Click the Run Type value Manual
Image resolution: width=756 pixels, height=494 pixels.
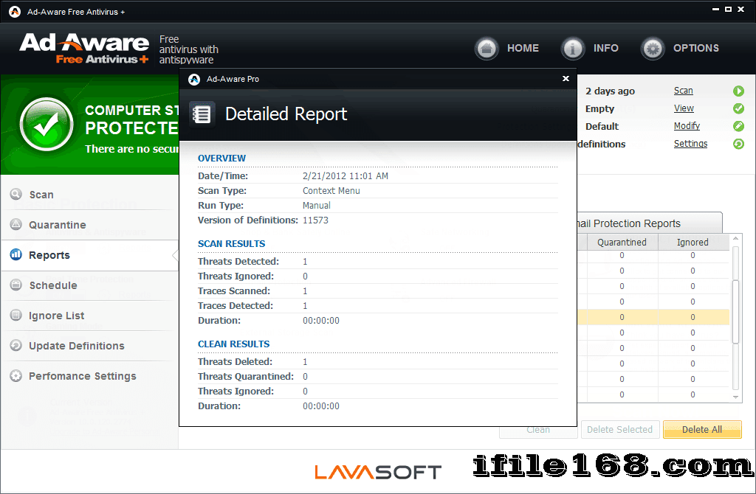coord(316,206)
